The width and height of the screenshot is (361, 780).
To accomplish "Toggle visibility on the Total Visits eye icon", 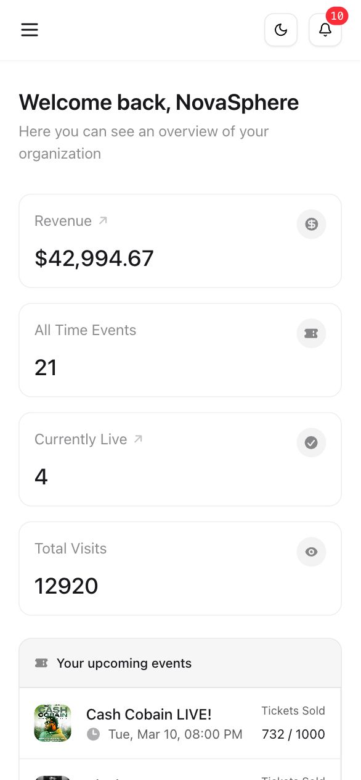I will click(x=311, y=552).
